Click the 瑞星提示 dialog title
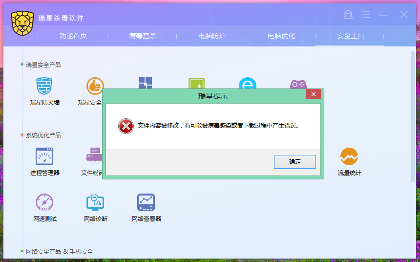Image resolution: width=420 pixels, height=262 pixels. click(212, 96)
